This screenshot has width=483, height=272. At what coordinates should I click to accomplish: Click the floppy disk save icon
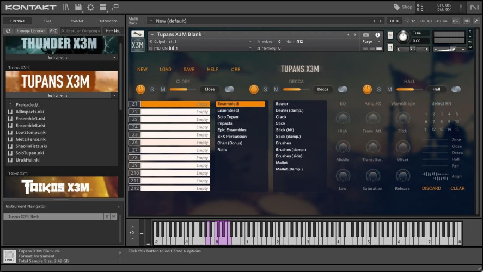pos(78,7)
